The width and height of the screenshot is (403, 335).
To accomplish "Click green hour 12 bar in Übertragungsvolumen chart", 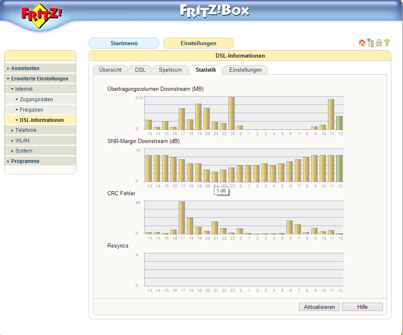I will coord(339,123).
